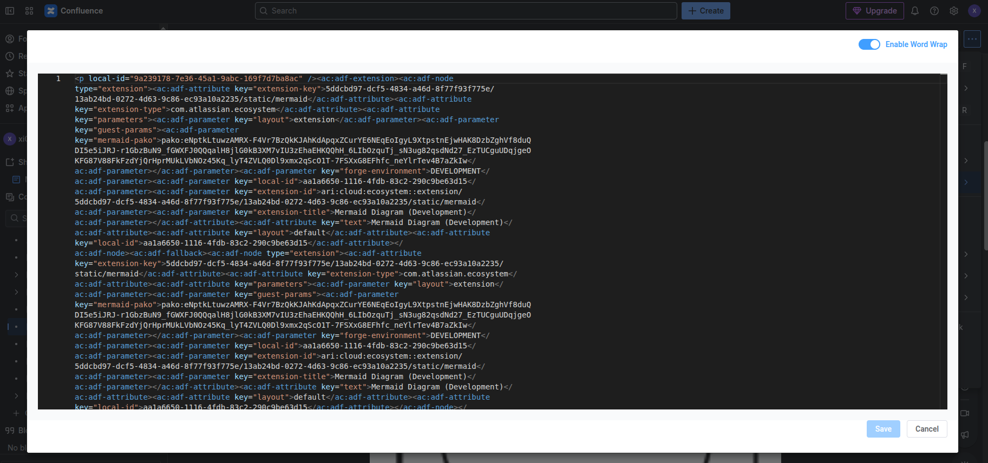Click the Apps grid icon in the sidebar
The height and width of the screenshot is (463, 988).
coord(10,108)
